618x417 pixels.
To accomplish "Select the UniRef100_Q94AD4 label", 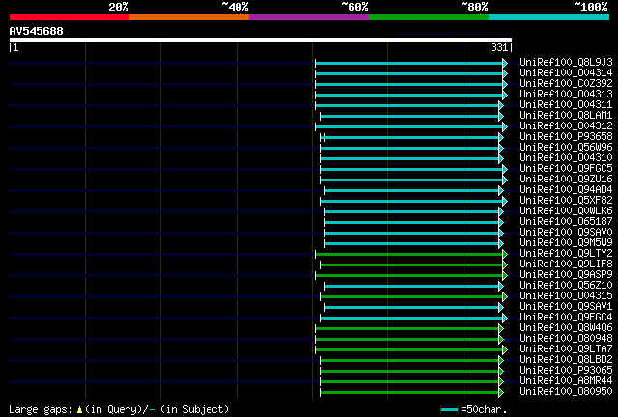I will tap(566, 189).
